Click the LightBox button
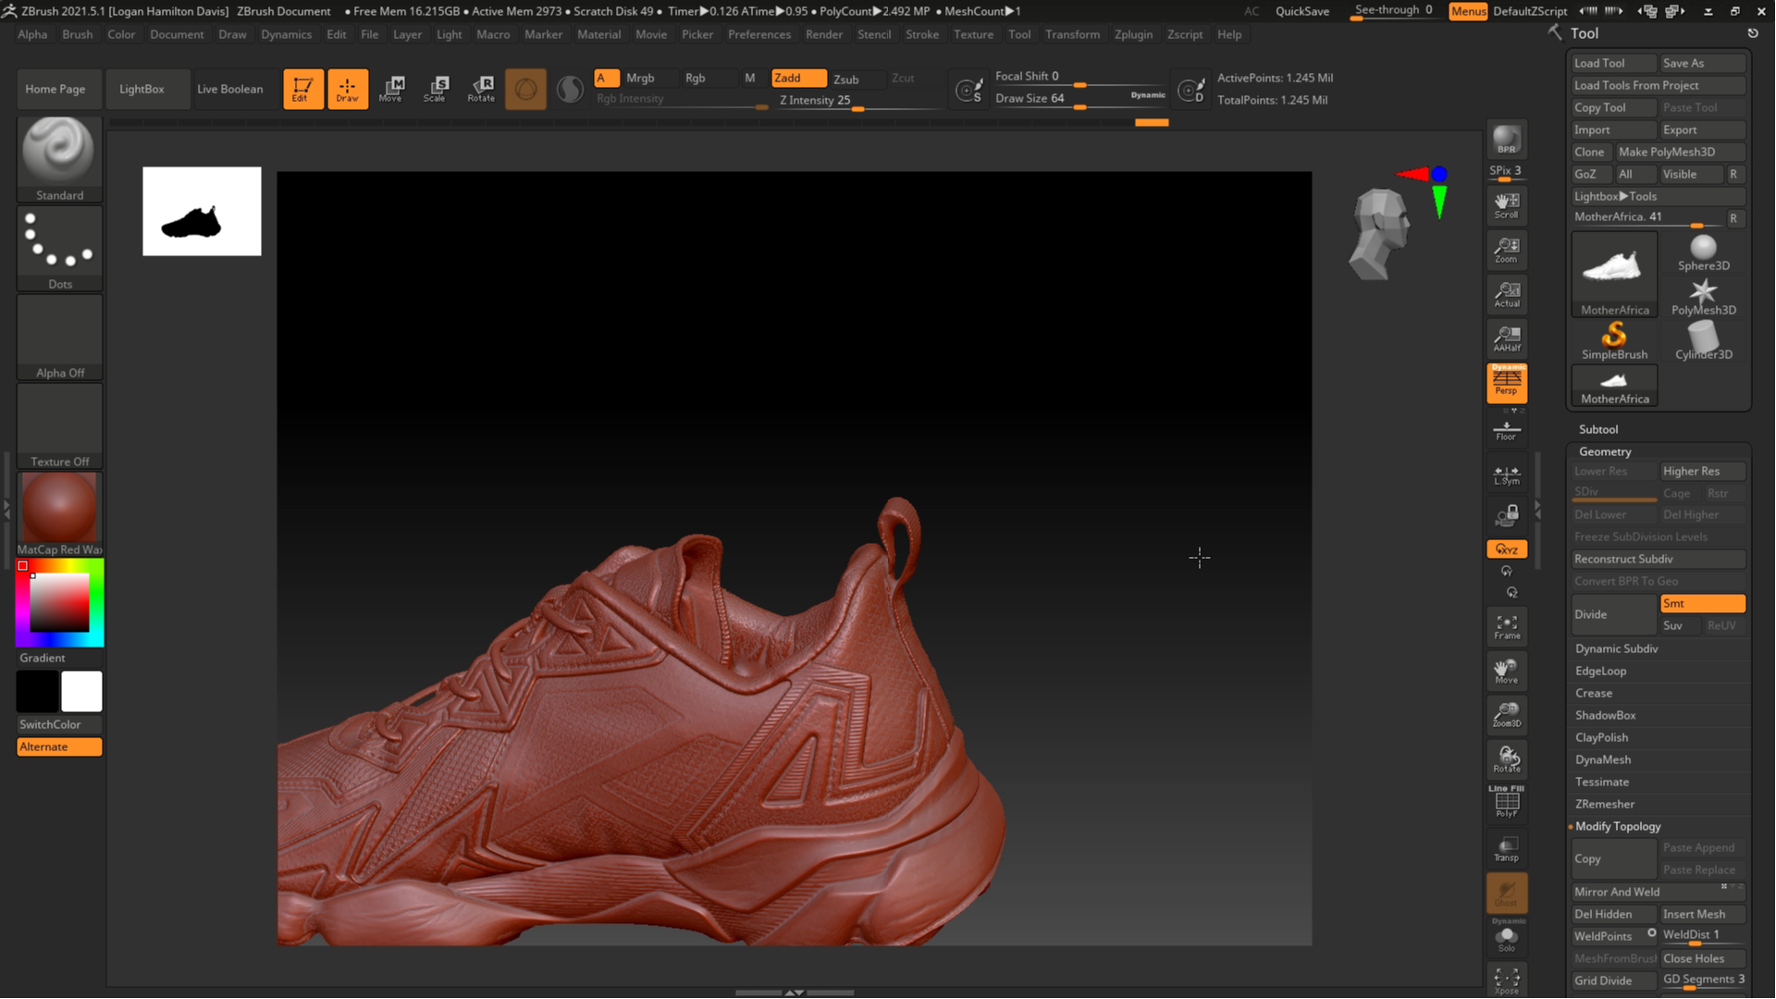Screen dimensions: 1776x999 142,89
